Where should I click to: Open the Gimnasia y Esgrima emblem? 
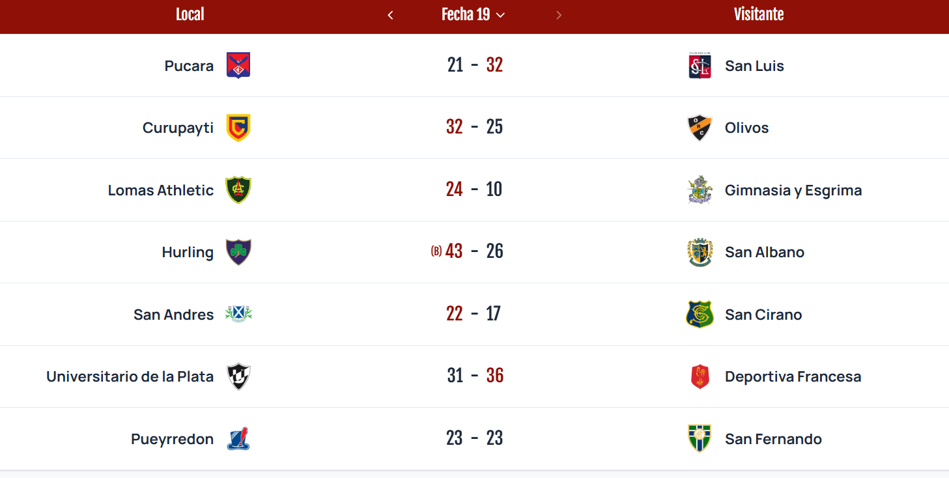click(x=700, y=190)
